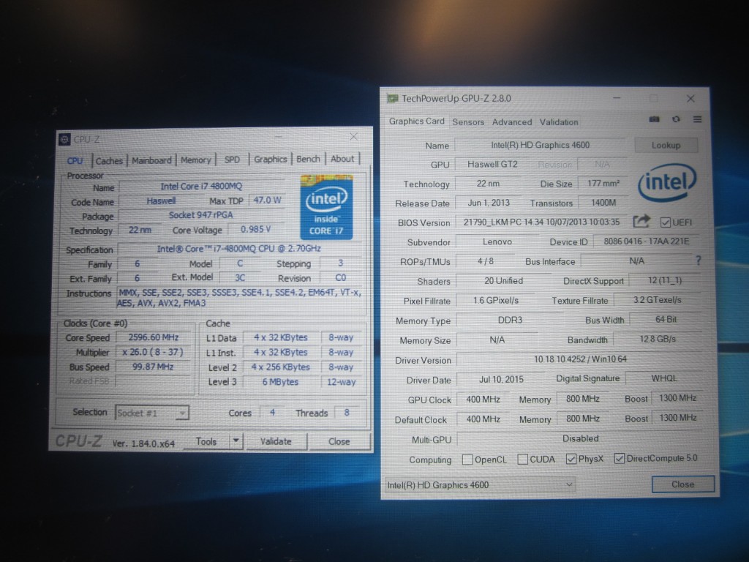Open the GPU-Z hamburger menu icon

(697, 119)
